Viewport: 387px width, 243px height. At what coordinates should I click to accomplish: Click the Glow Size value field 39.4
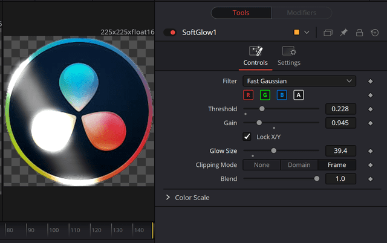340,151
